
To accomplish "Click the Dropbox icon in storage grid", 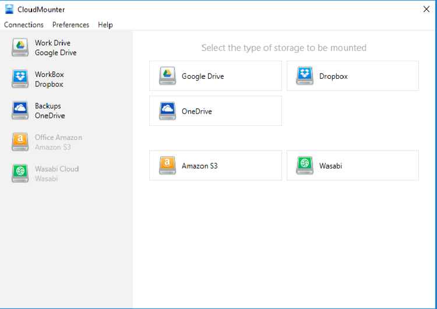I will click(305, 76).
